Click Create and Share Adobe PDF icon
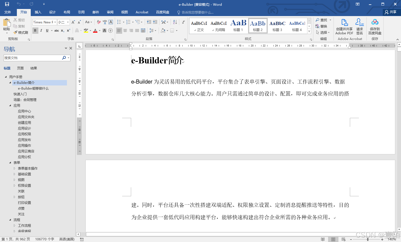Image resolution: width=401 pixels, height=242 pixels. (344, 26)
